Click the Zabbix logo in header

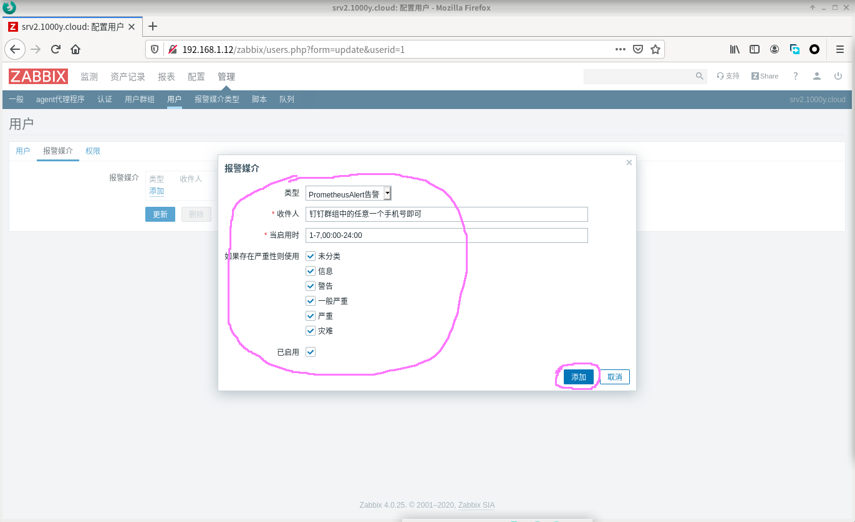(38, 76)
